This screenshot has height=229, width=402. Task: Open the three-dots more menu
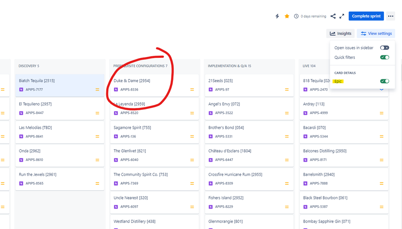(391, 16)
